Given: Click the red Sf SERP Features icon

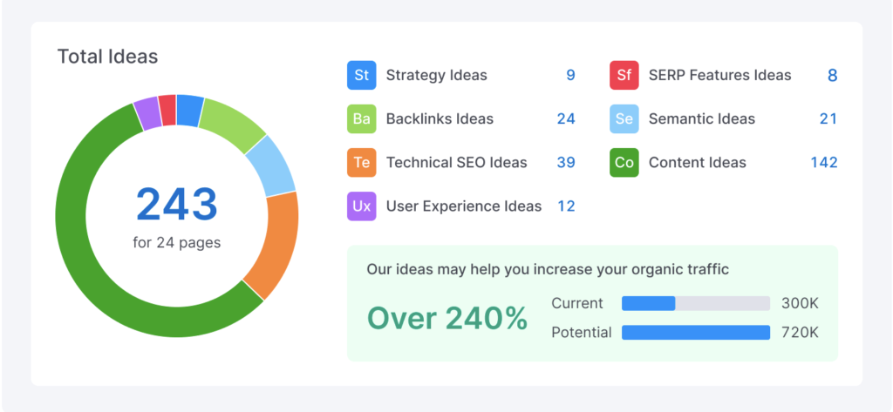Looking at the screenshot, I should (x=624, y=75).
